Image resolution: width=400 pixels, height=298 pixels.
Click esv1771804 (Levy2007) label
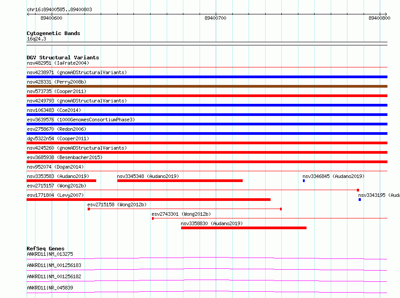coord(55,195)
